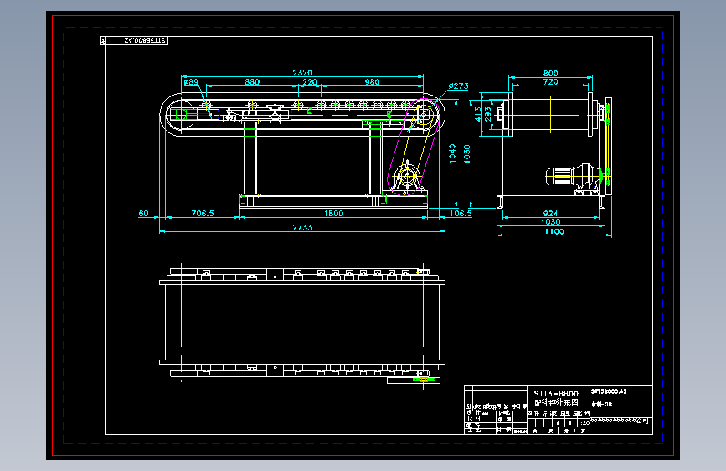The image size is (726, 471).
Task: Select the horizontal 1030 dimension under side view
Action: point(550,222)
